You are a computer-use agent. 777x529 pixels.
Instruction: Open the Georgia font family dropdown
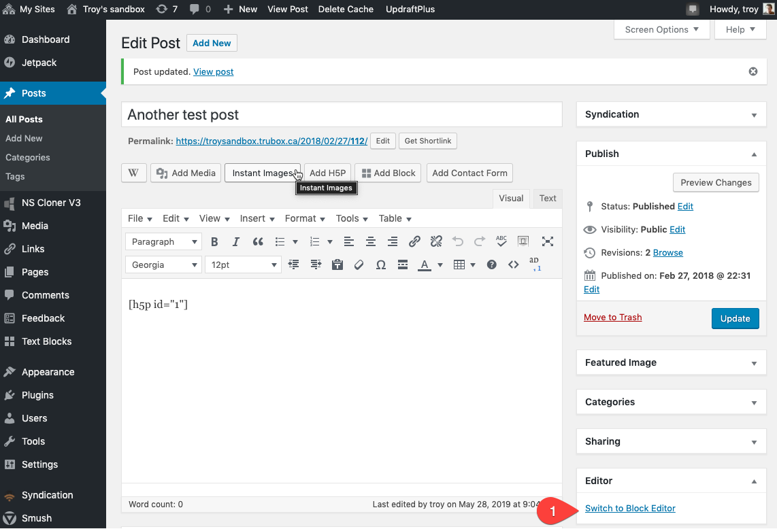pyautogui.click(x=163, y=264)
